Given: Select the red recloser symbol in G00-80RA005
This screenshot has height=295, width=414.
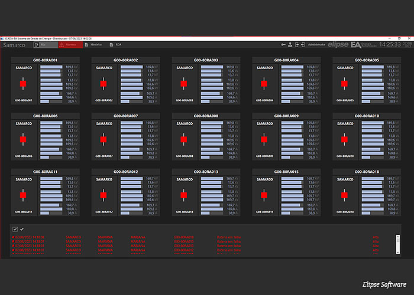Looking at the screenshot, I should click(x=344, y=84).
